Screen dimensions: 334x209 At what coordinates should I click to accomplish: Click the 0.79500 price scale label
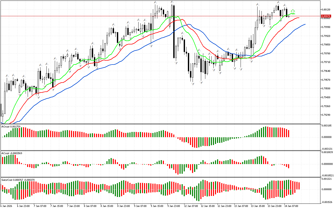(x=327, y=89)
